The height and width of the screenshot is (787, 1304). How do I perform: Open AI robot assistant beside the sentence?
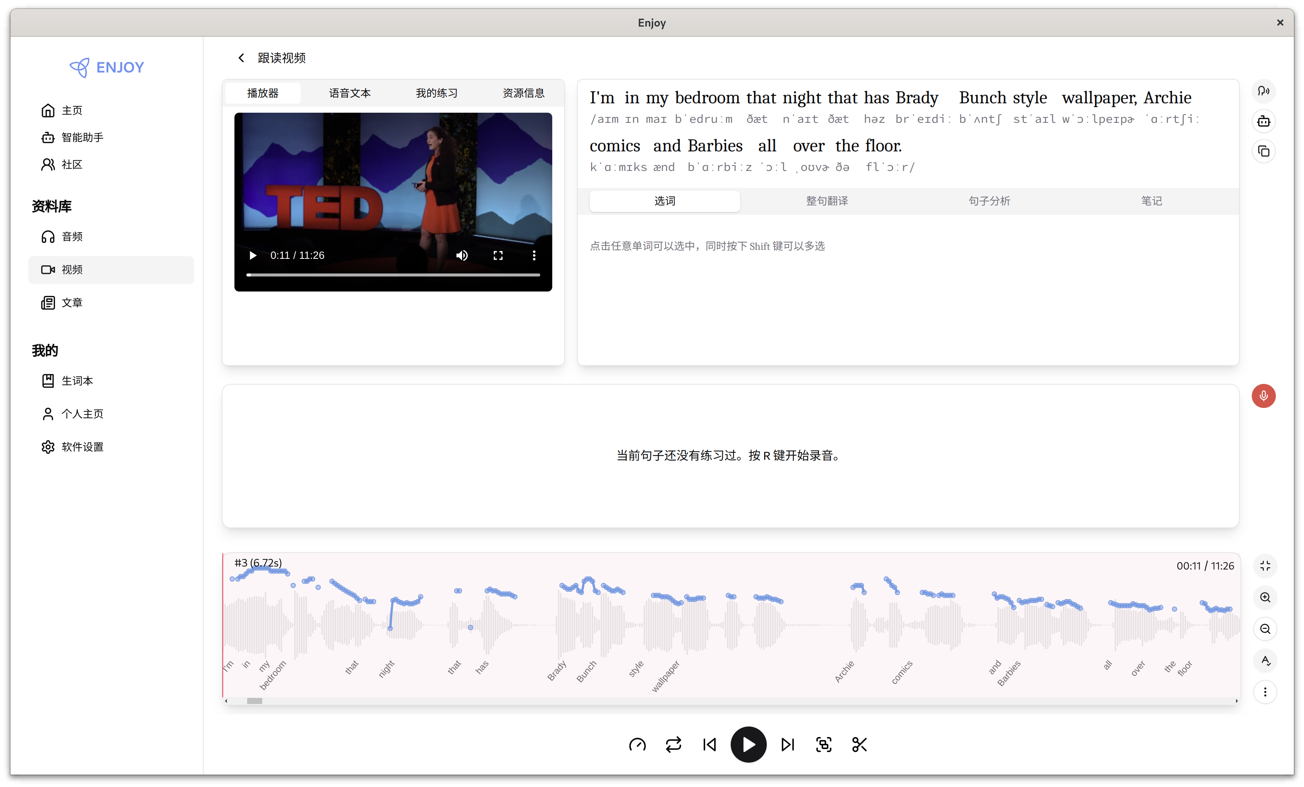pyautogui.click(x=1263, y=121)
